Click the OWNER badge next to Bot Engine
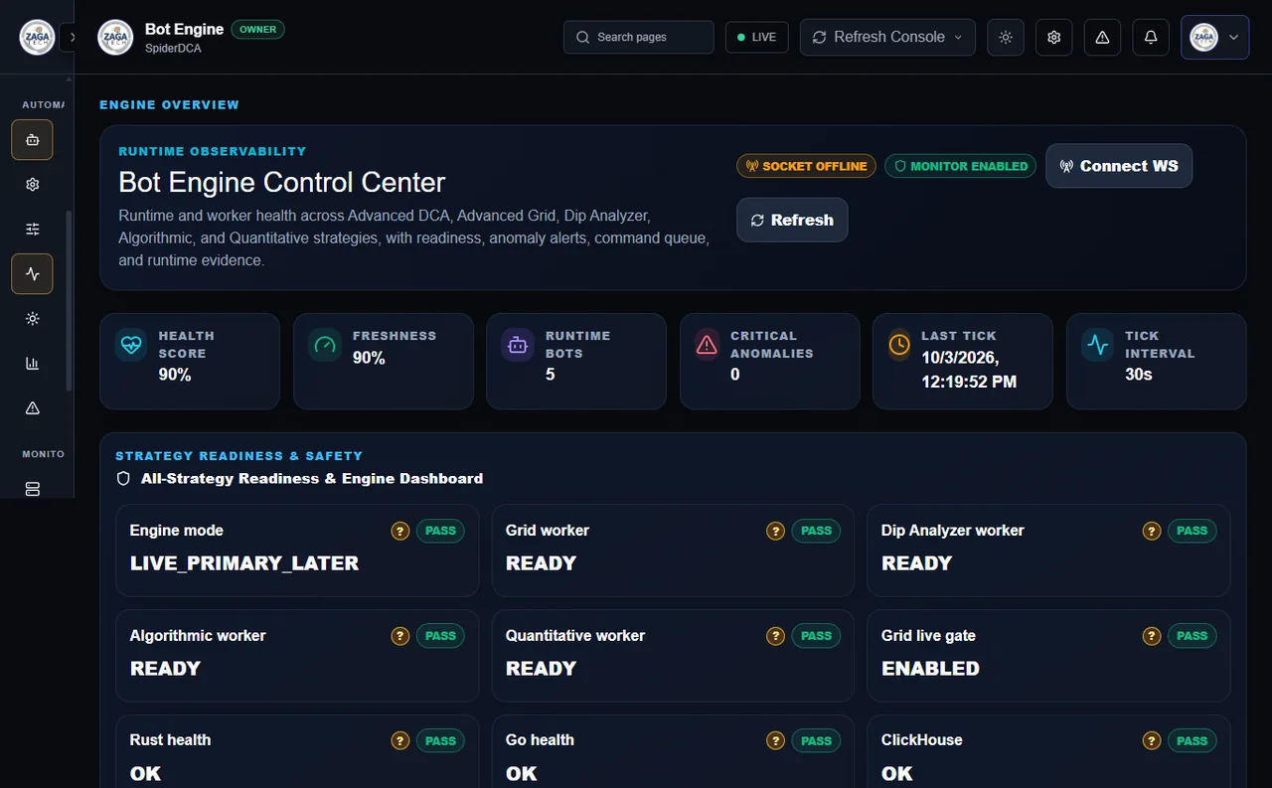This screenshot has width=1272, height=788. pyautogui.click(x=257, y=29)
